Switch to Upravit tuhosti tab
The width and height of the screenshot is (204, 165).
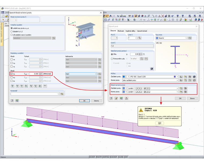point(142,31)
